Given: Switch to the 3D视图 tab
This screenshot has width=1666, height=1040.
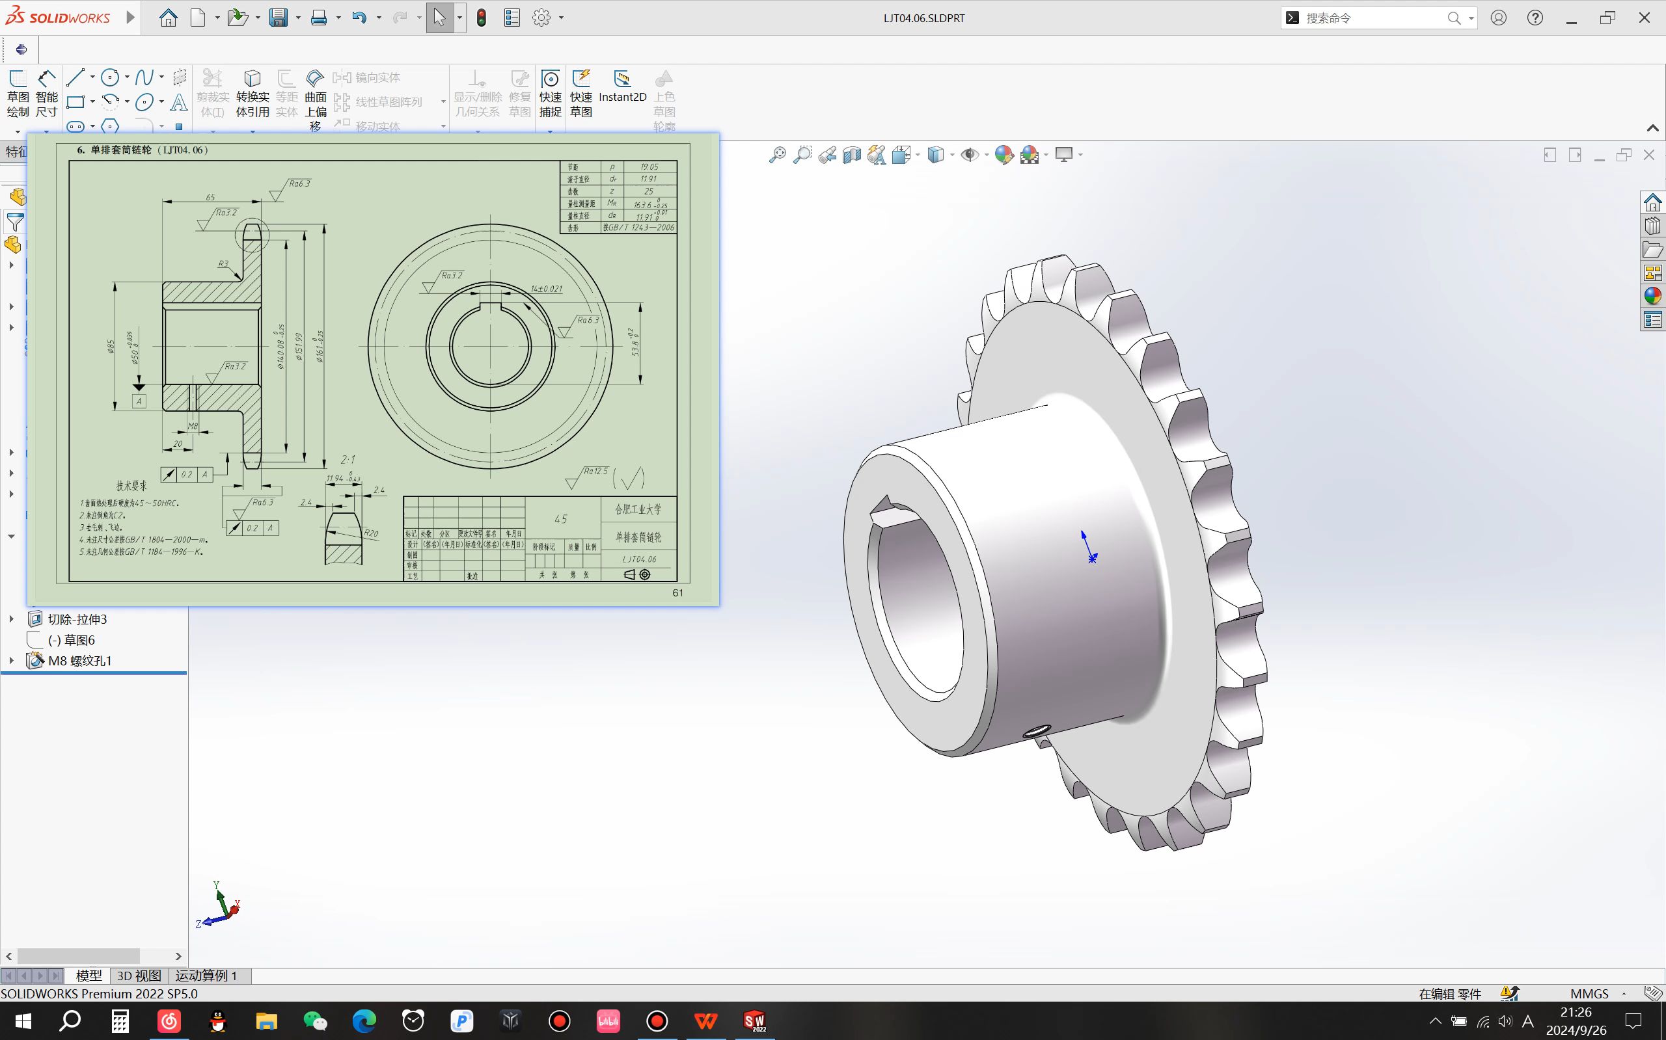Looking at the screenshot, I should pyautogui.click(x=139, y=974).
